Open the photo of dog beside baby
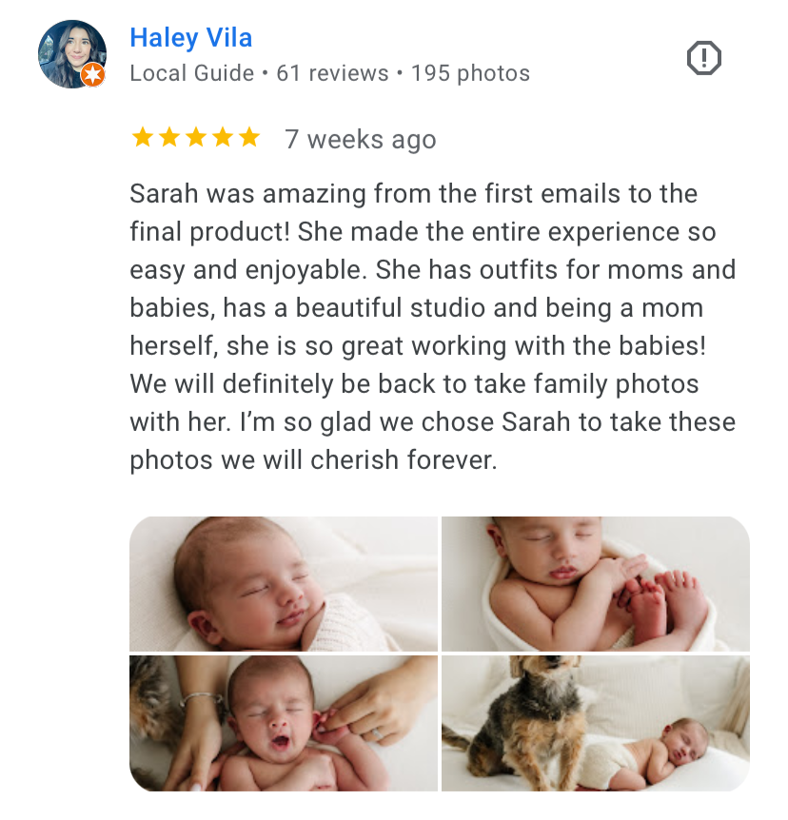This screenshot has height=820, width=788. coord(596,723)
